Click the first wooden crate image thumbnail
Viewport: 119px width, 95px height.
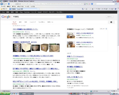click(x=17, y=48)
